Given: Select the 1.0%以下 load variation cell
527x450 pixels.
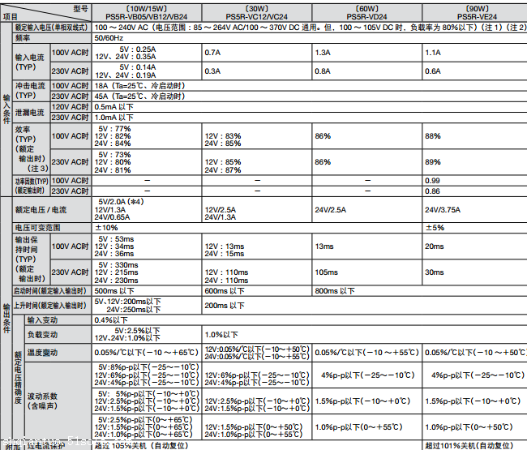Looking at the screenshot, I should [x=365, y=335].
